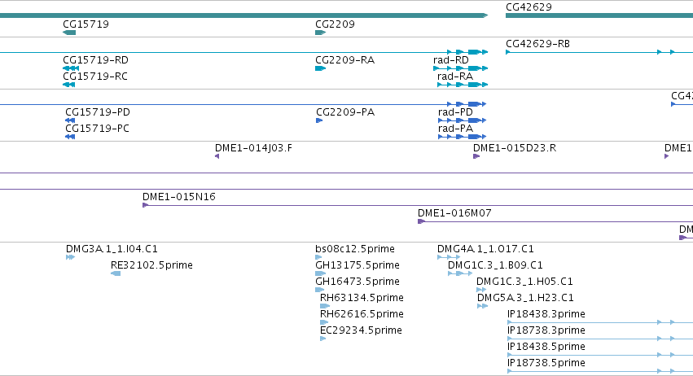Click the DMG1C.3_1.B09.C1 feature glyph
693x376 pixels.
coord(460,273)
